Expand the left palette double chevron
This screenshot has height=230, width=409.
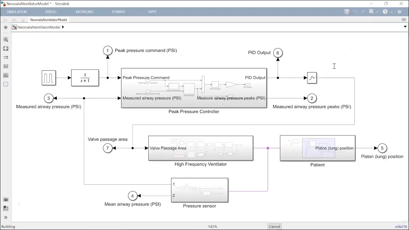pyautogui.click(x=6, y=218)
